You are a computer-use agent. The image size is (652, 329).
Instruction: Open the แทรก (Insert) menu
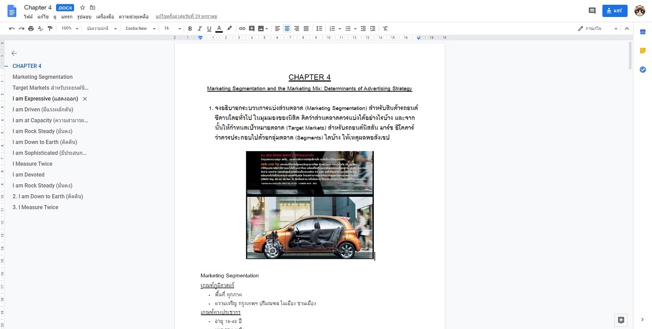pos(66,17)
